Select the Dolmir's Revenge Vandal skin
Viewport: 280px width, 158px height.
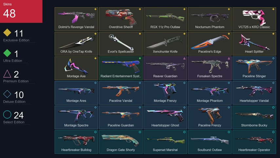(x=76, y=19)
